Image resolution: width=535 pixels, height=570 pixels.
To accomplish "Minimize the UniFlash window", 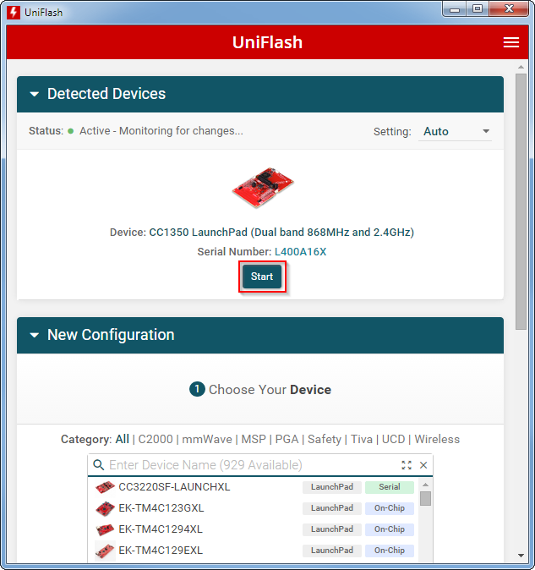I will click(455, 9).
